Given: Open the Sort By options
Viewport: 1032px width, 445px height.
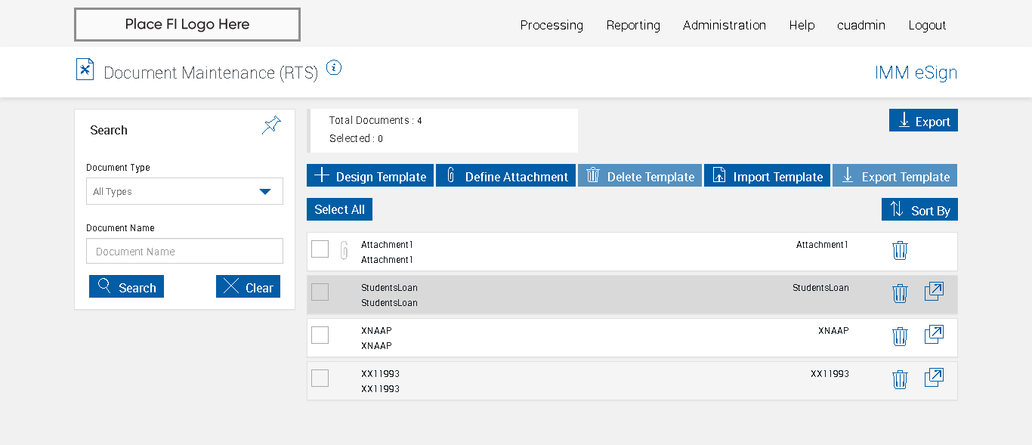Looking at the screenshot, I should pyautogui.click(x=919, y=210).
